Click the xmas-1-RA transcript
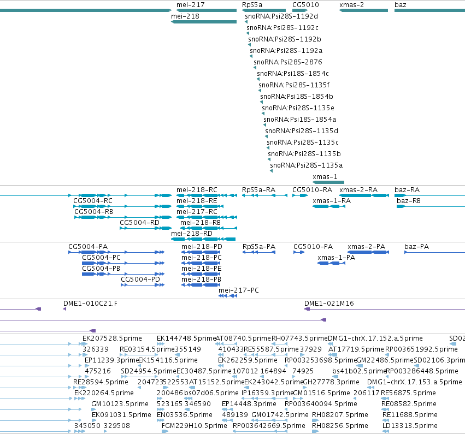Image resolution: width=465 pixels, height=434 pixels. point(329,206)
